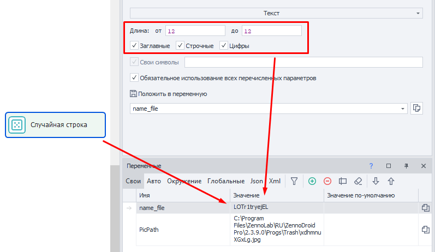Toggle the Строчные checkbox
435x252 pixels.
pos(181,46)
